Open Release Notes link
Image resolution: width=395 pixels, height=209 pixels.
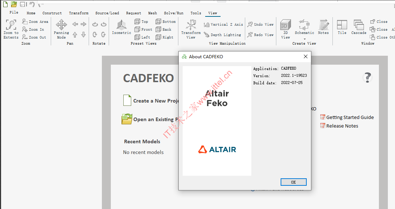click(x=339, y=126)
